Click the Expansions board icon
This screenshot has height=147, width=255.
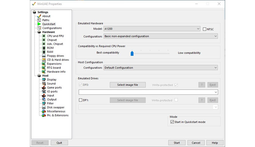pyautogui.click(x=44, y=63)
